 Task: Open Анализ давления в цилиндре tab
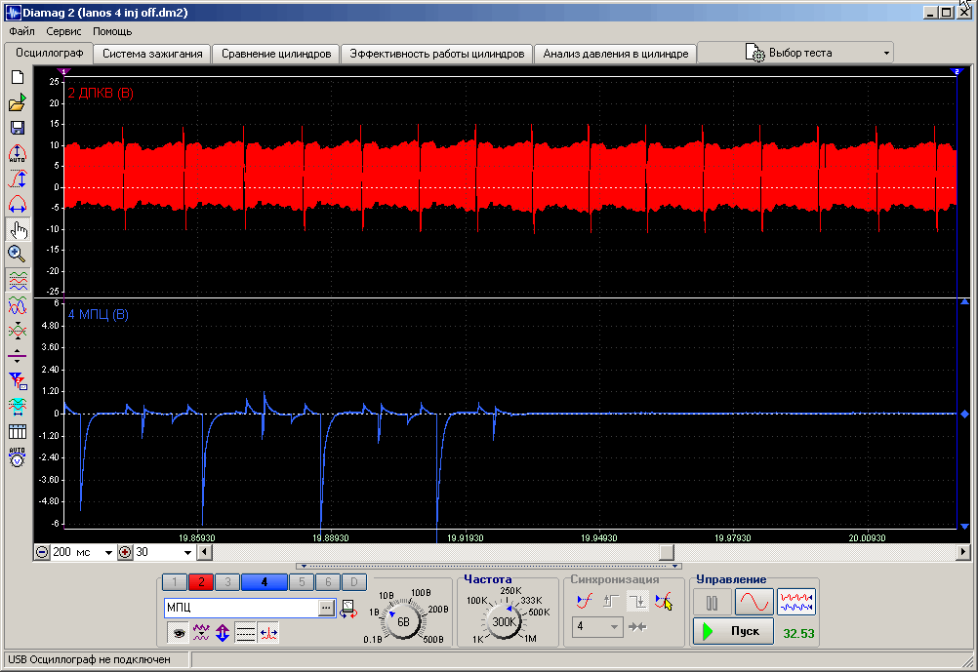point(616,54)
